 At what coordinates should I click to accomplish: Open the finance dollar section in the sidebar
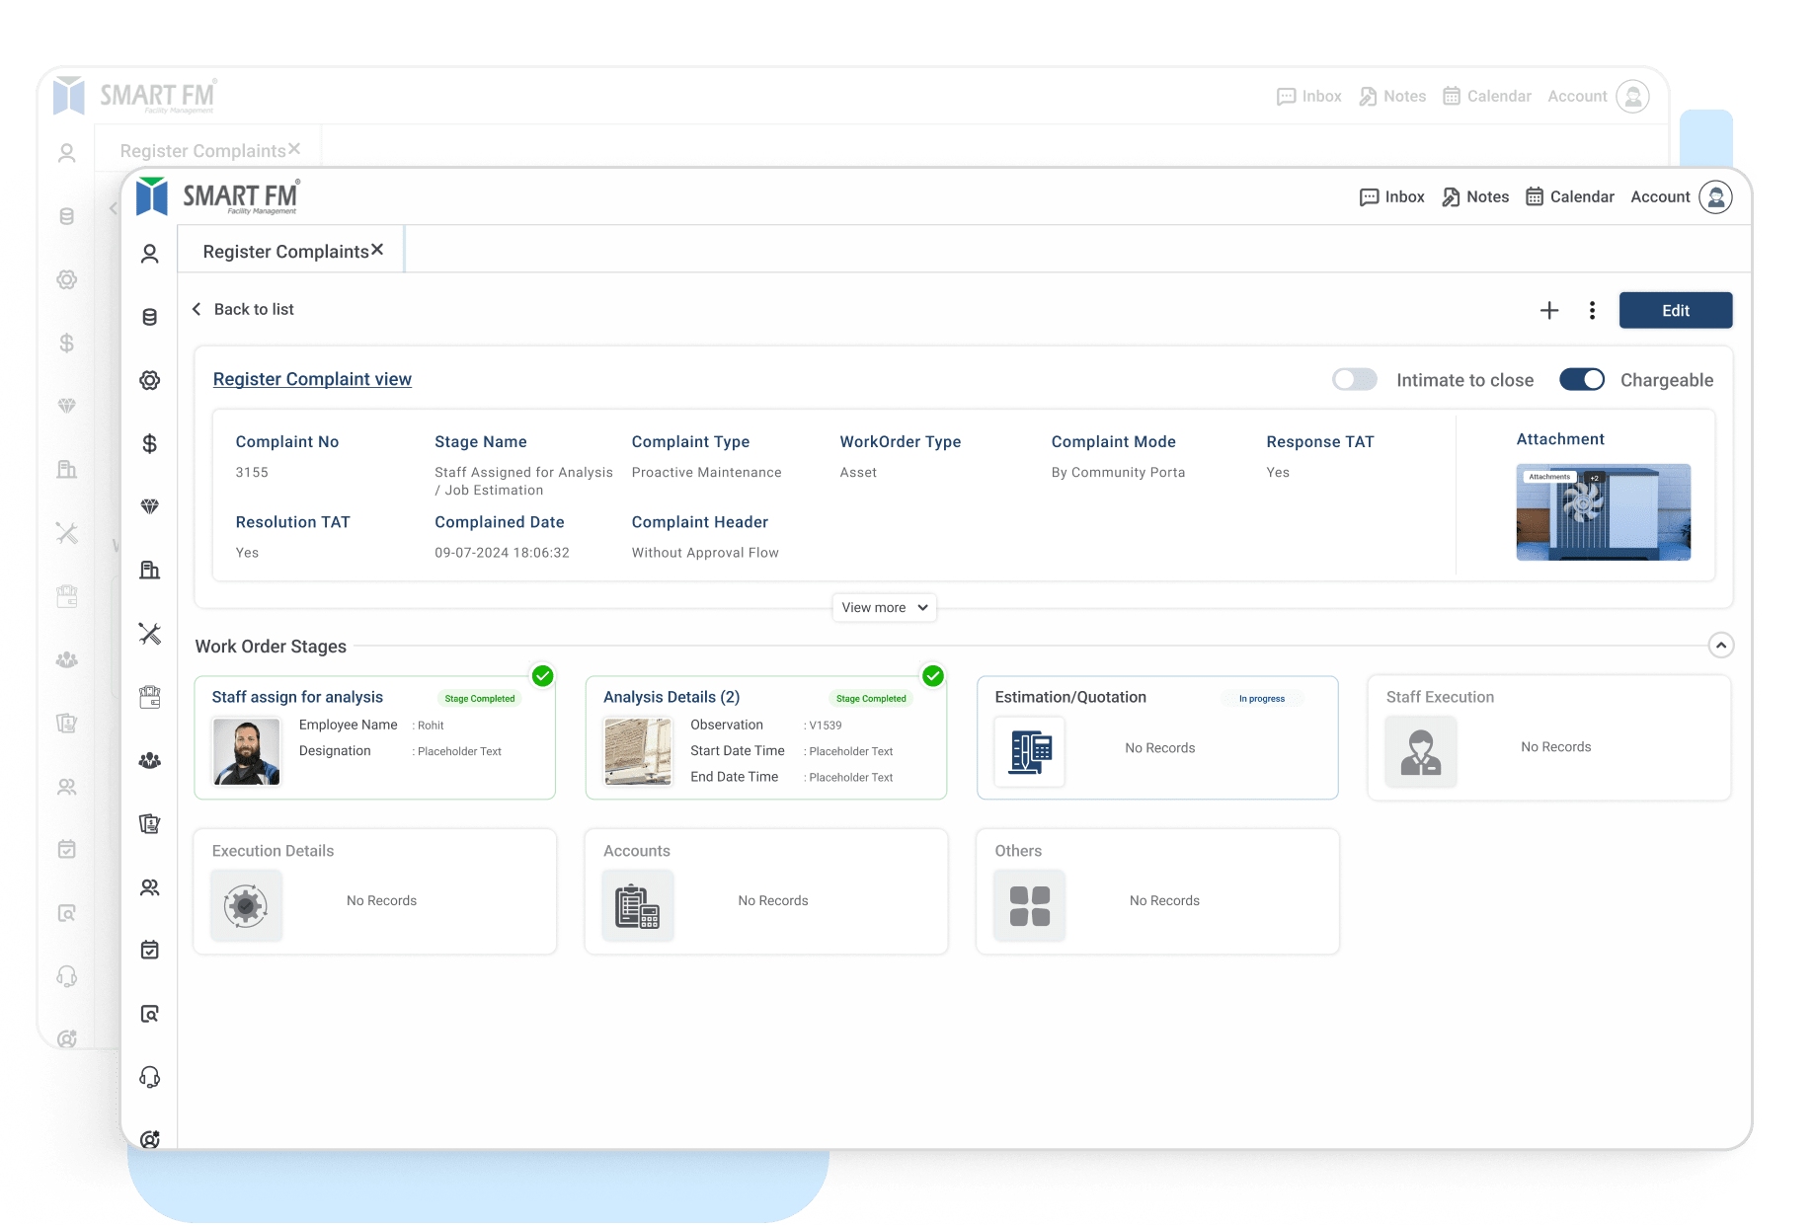click(149, 444)
